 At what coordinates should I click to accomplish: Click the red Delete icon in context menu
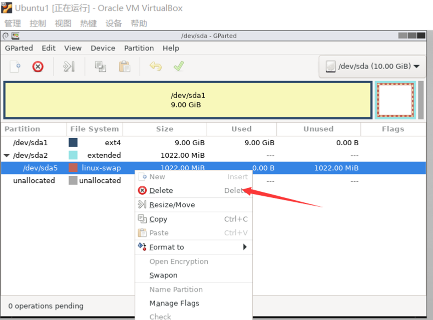tap(142, 190)
